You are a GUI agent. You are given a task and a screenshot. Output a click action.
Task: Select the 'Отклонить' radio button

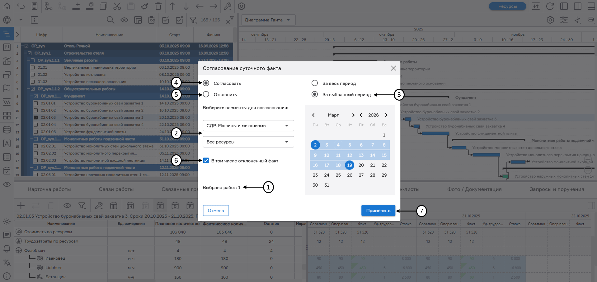[206, 94]
